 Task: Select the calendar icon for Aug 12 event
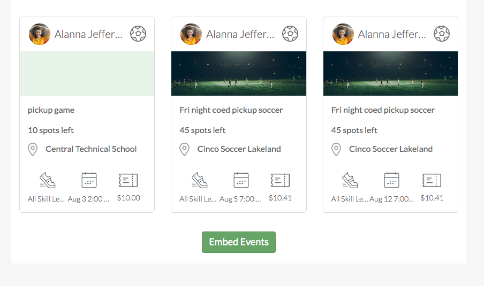392,180
